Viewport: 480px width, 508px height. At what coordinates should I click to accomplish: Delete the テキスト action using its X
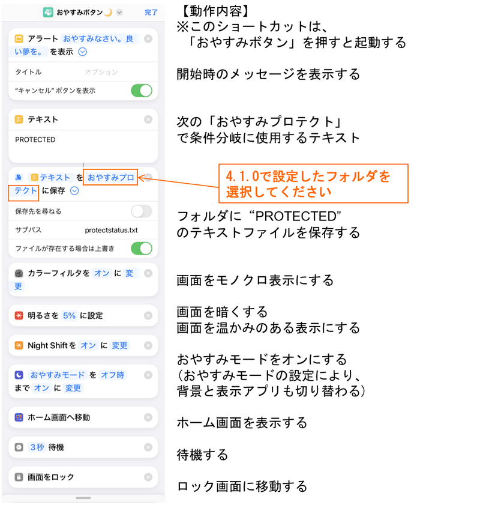[148, 119]
